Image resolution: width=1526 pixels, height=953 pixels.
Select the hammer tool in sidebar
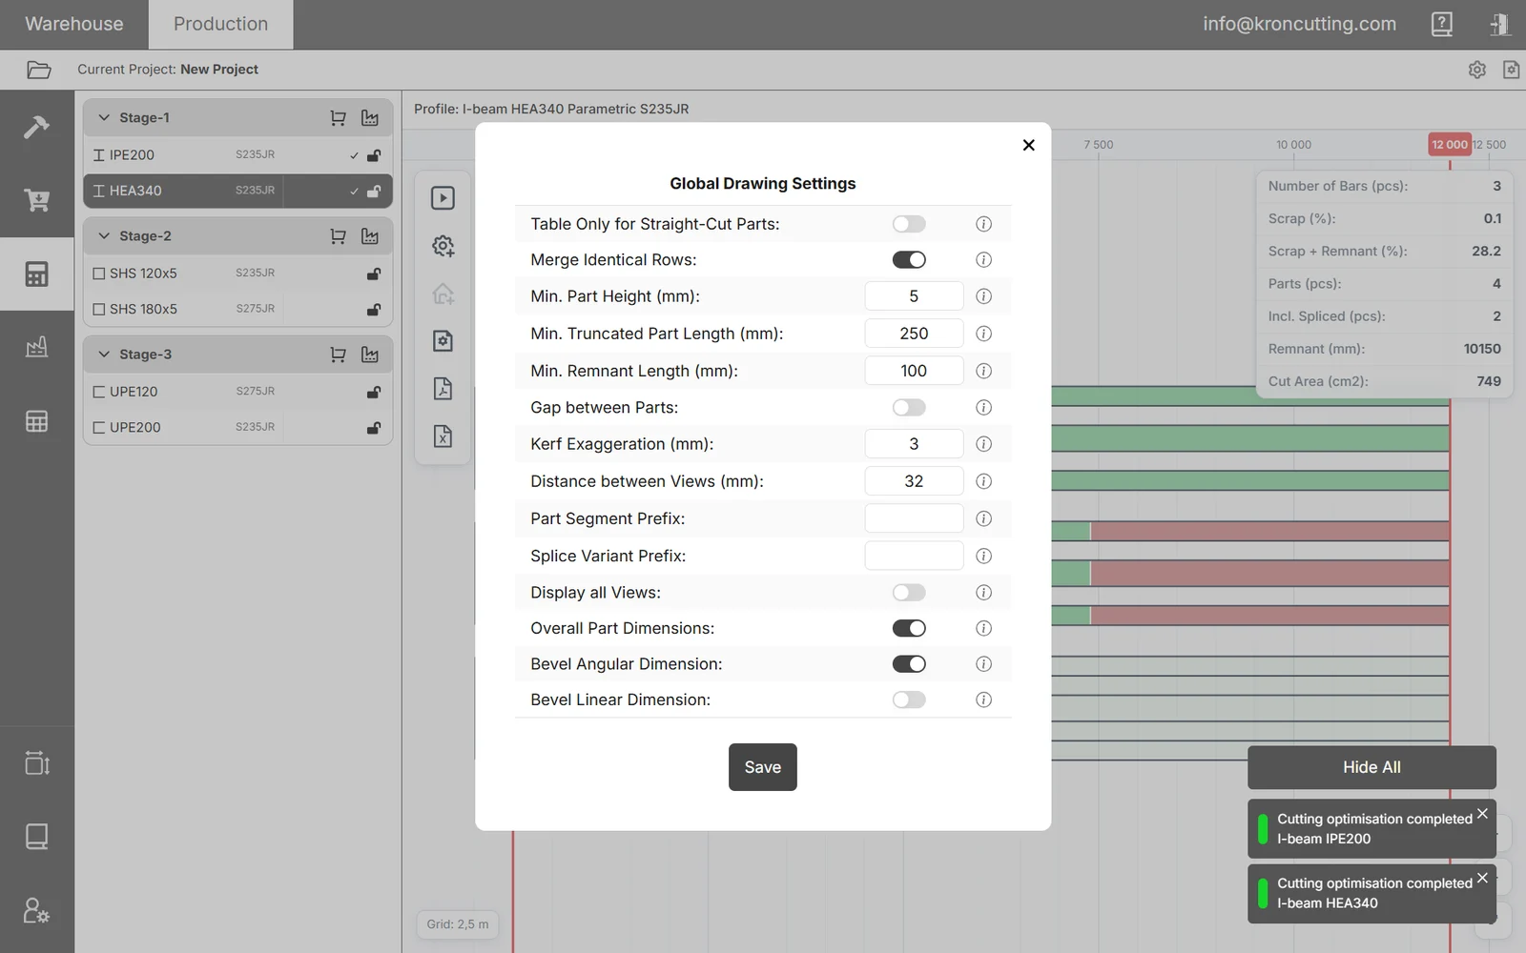(36, 127)
